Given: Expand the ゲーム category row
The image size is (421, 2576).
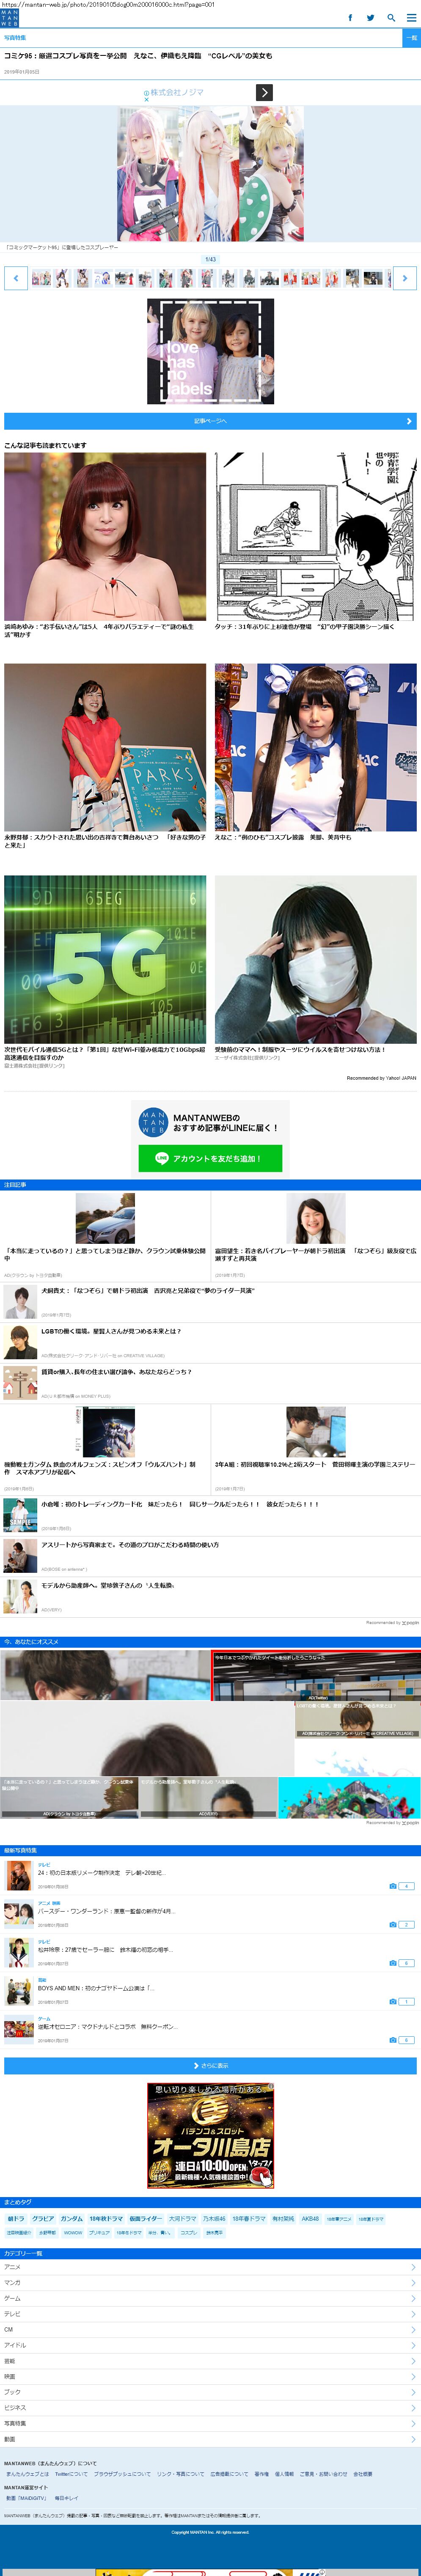Looking at the screenshot, I should click(210, 2298).
